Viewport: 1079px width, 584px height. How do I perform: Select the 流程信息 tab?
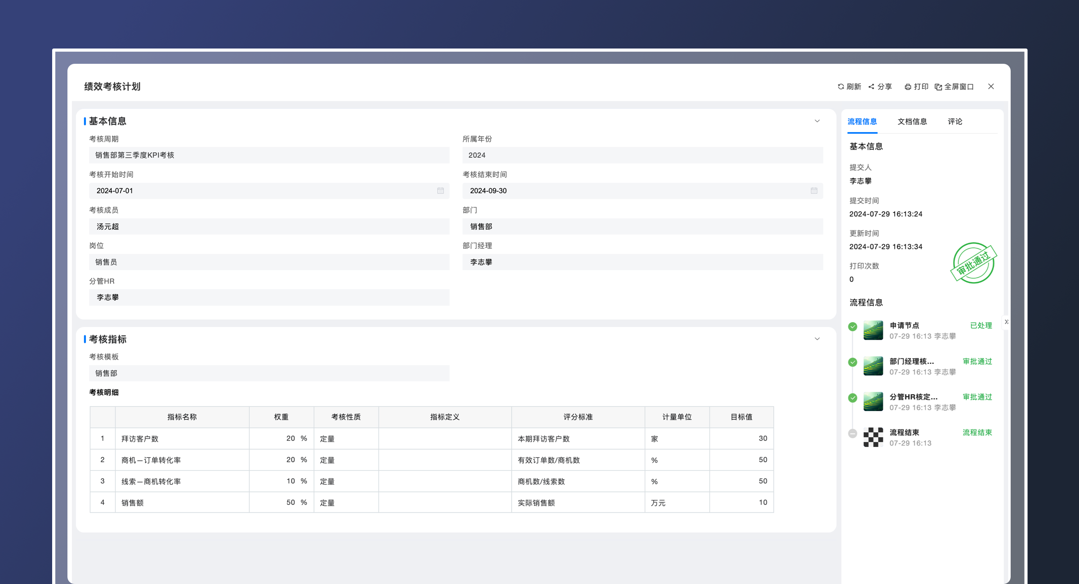click(862, 122)
